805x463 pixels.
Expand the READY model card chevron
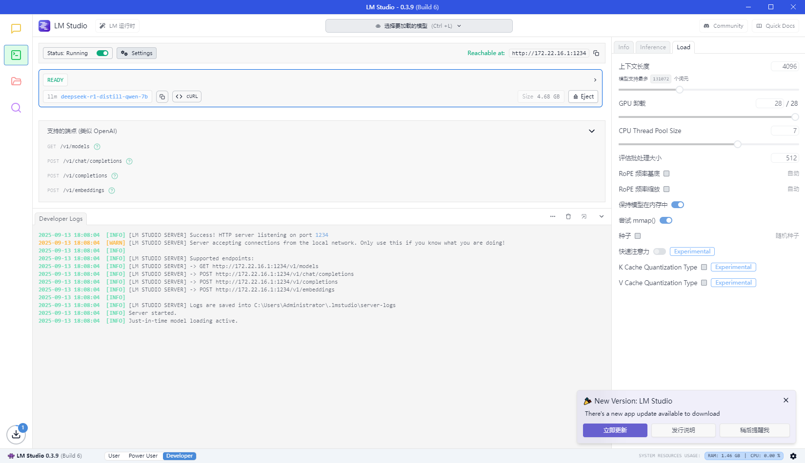click(x=595, y=80)
